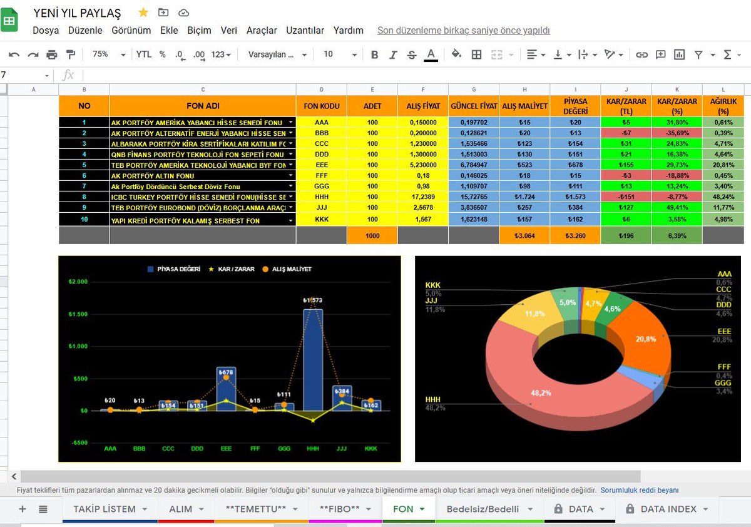Toggle strikethrough formatting
Screen dimensions: 751x527
click(411, 54)
